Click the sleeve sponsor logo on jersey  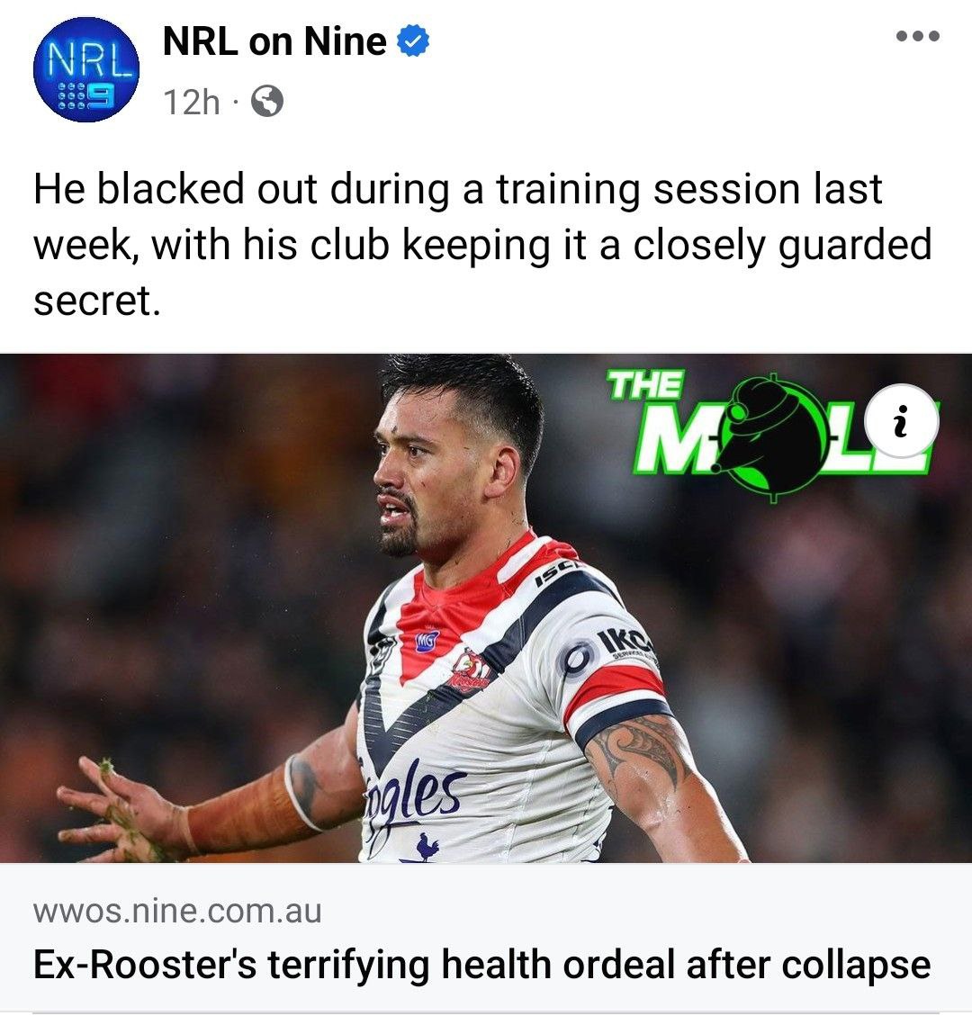tap(612, 652)
